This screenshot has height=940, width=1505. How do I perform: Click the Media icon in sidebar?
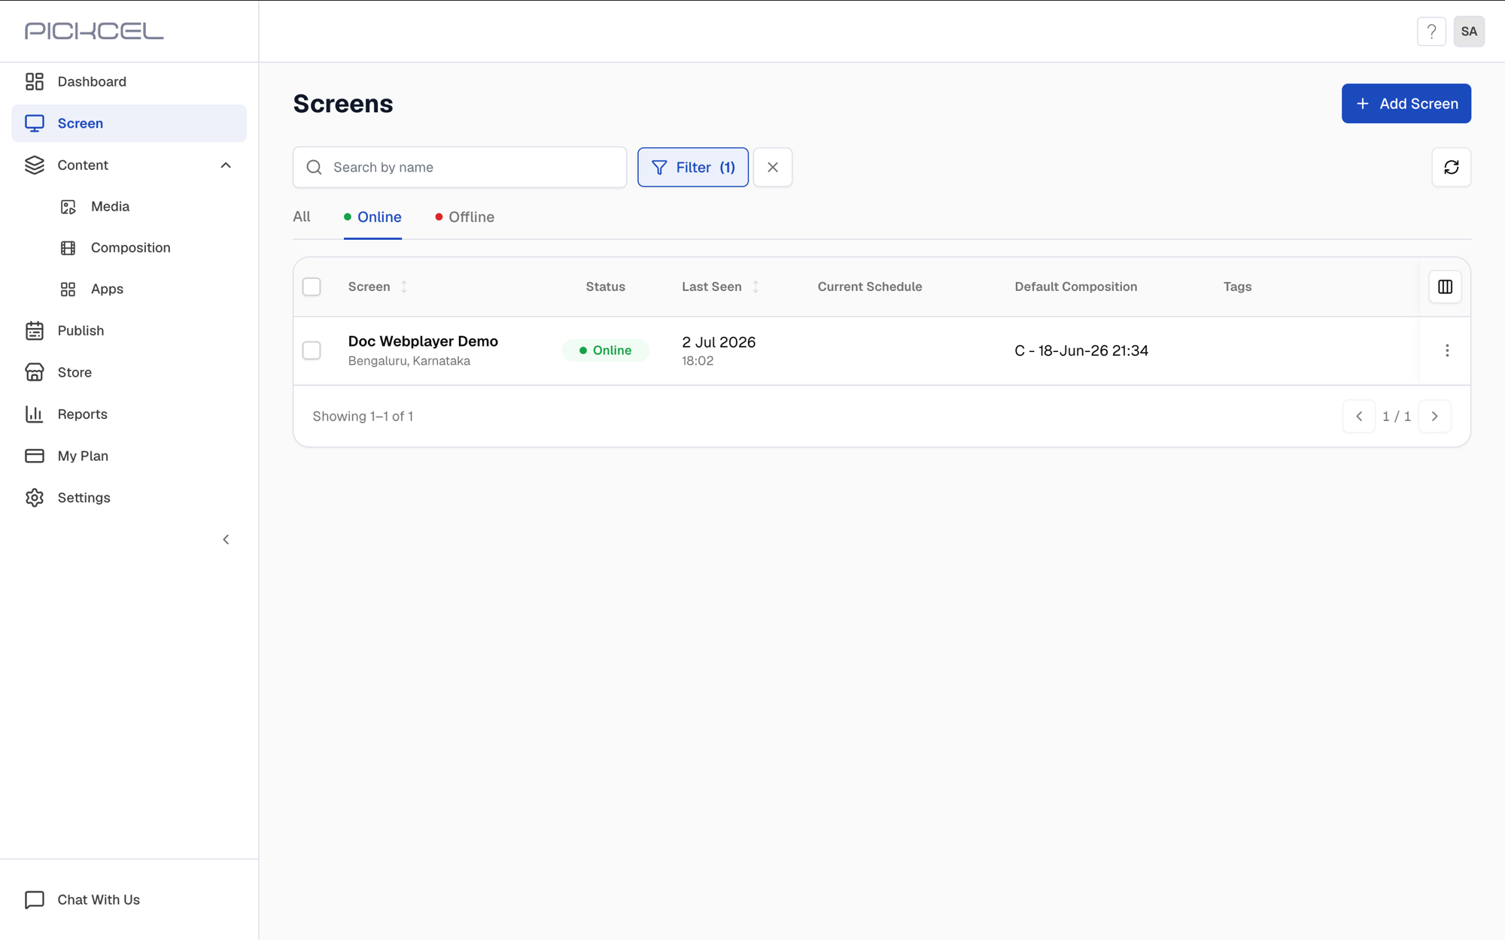tap(68, 207)
